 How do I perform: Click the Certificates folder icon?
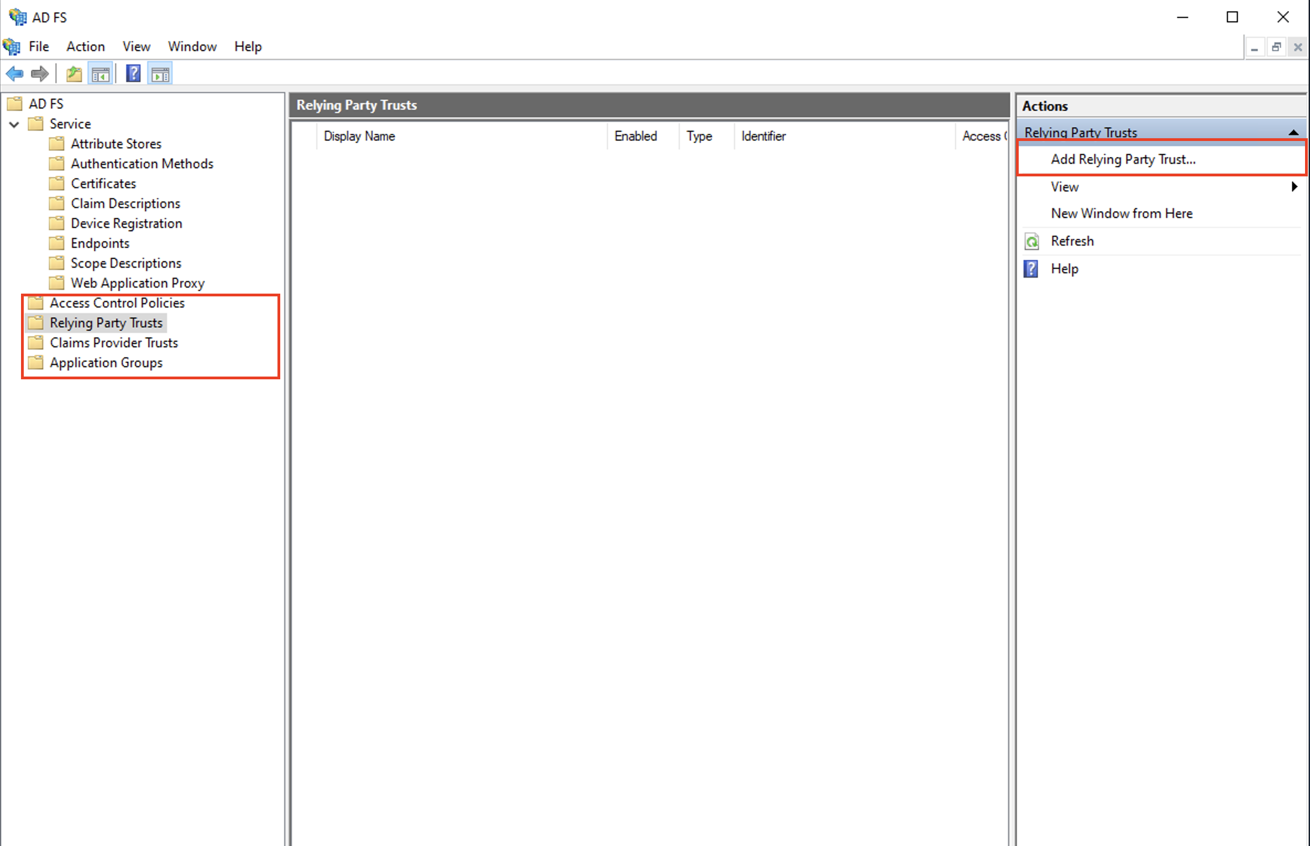coord(56,183)
